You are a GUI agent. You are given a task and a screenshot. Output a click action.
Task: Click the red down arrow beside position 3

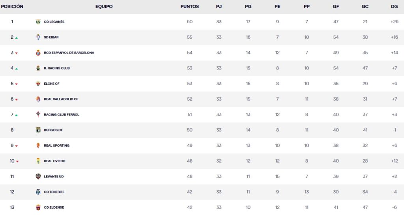[x=17, y=53]
